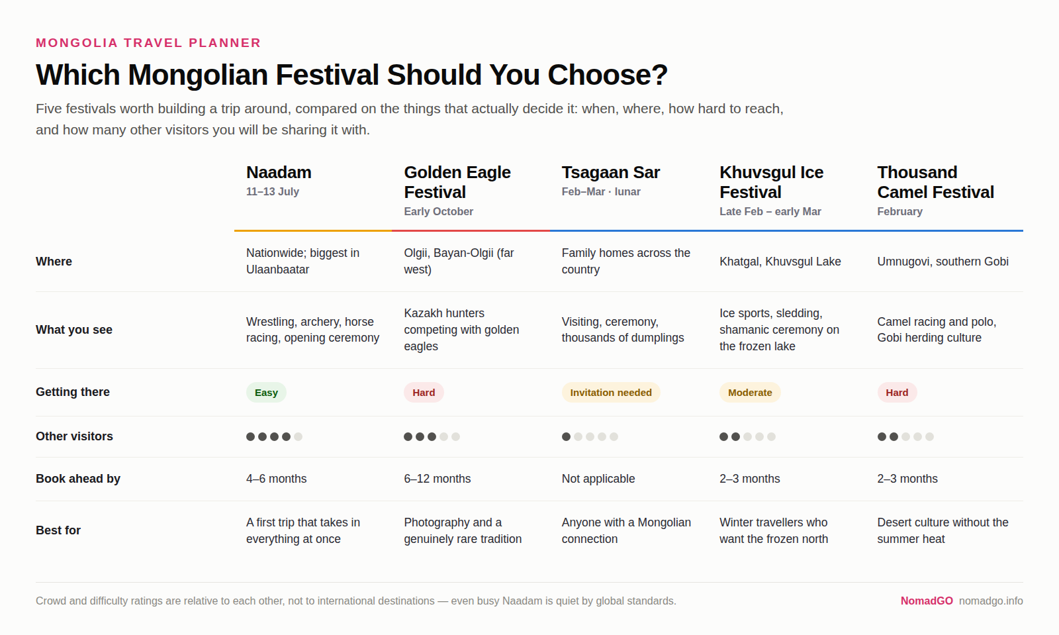Click Tsagaan Sar's visitor rating dots
This screenshot has height=635, width=1059.
tap(590, 436)
